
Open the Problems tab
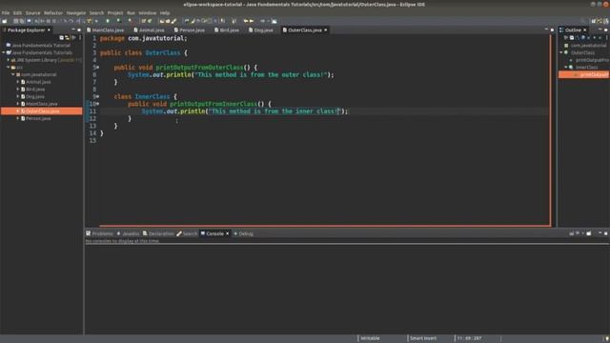[99, 233]
